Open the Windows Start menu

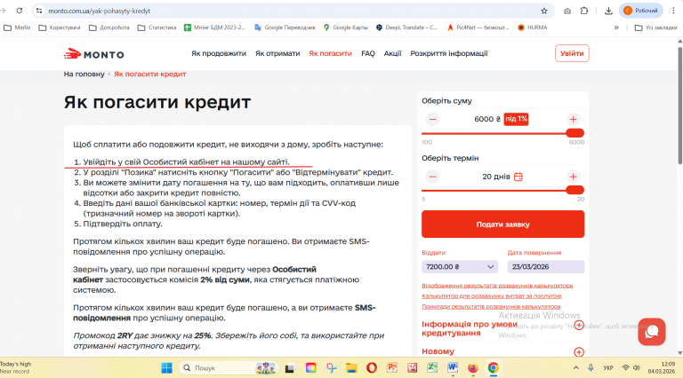[x=166, y=368]
